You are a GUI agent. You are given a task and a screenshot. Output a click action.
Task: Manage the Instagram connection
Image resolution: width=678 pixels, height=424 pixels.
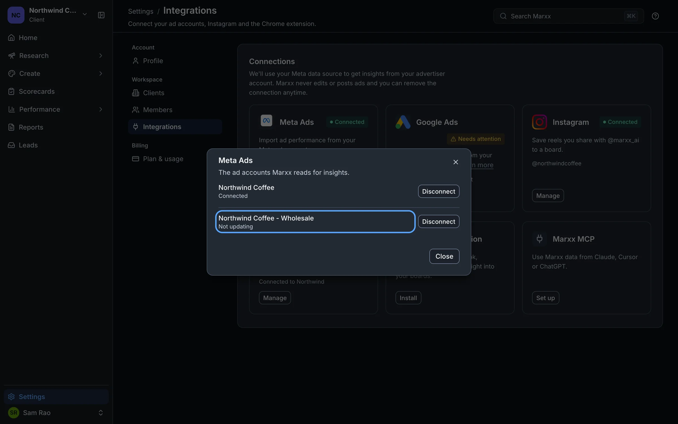click(x=548, y=196)
